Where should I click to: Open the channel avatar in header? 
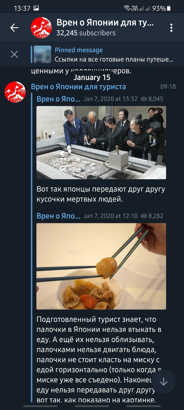[41, 28]
